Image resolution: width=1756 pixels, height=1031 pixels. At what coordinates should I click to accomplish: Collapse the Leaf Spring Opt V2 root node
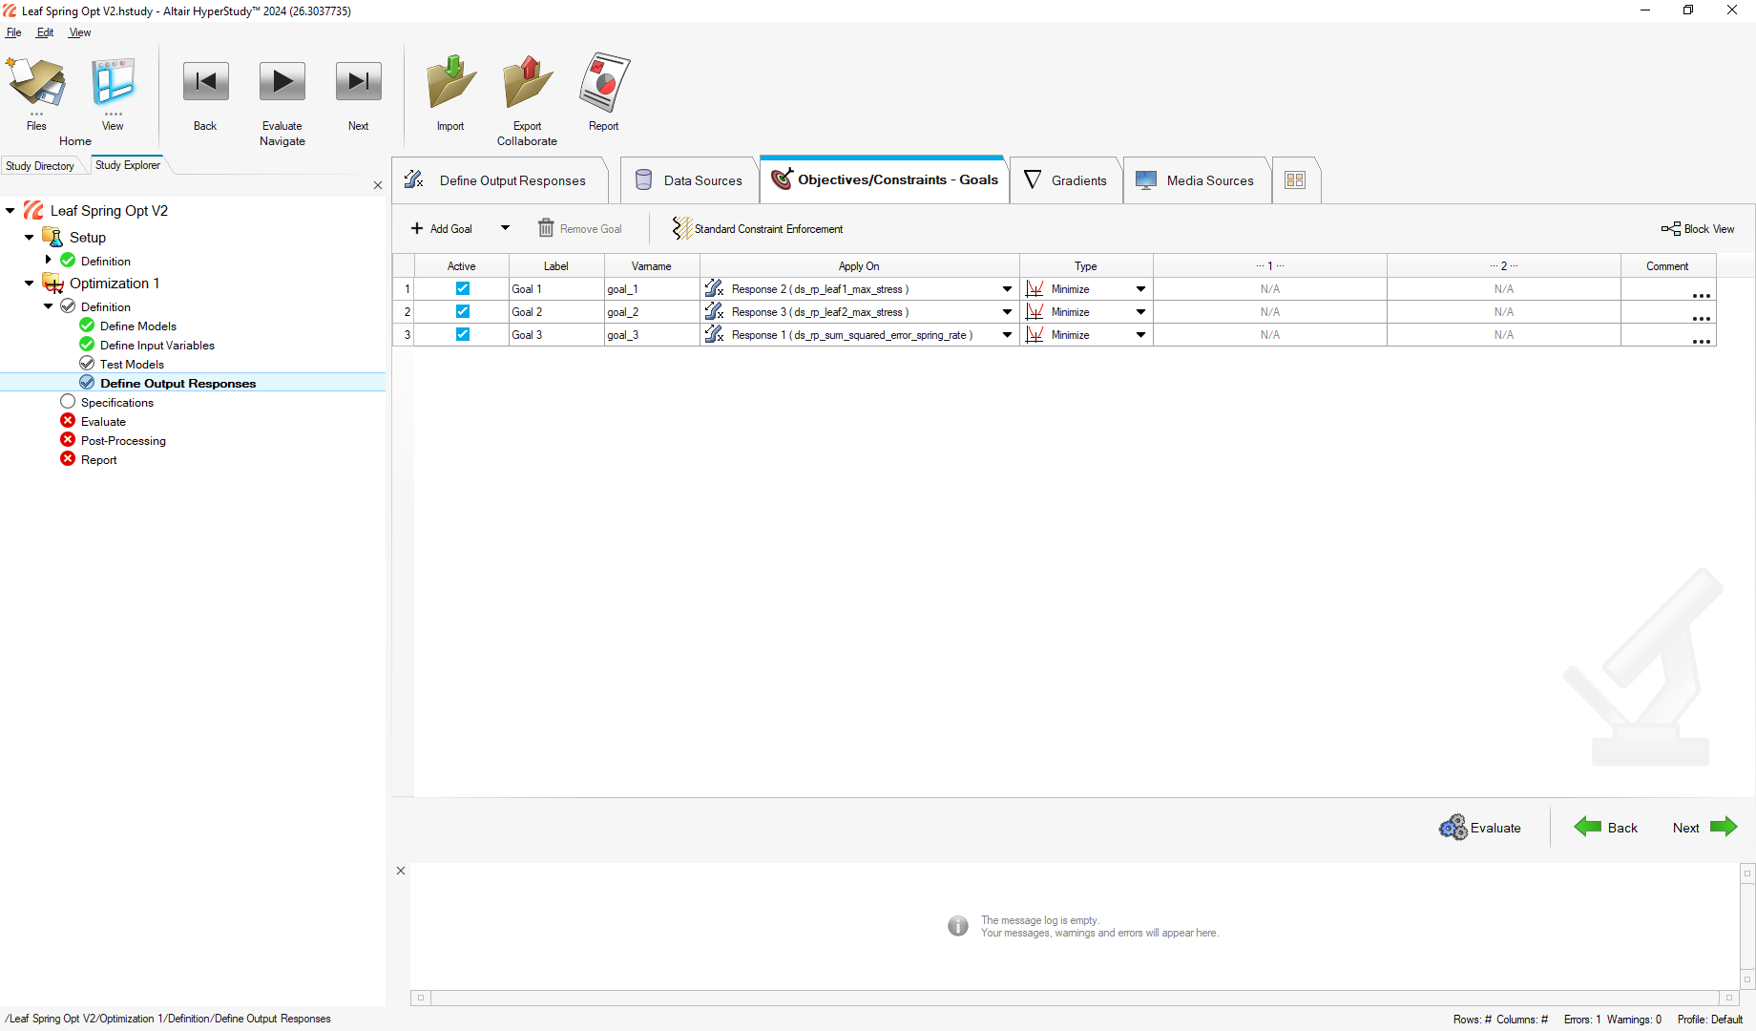click(10, 211)
